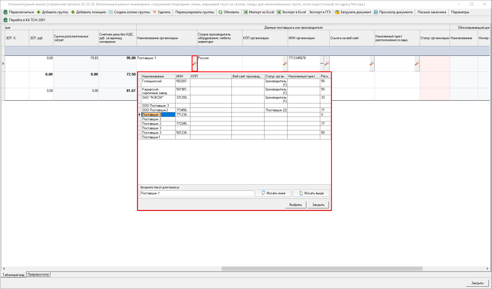This screenshot has width=492, height=289.
Task: Switch to Предпросмотр tab
Action: (38, 274)
